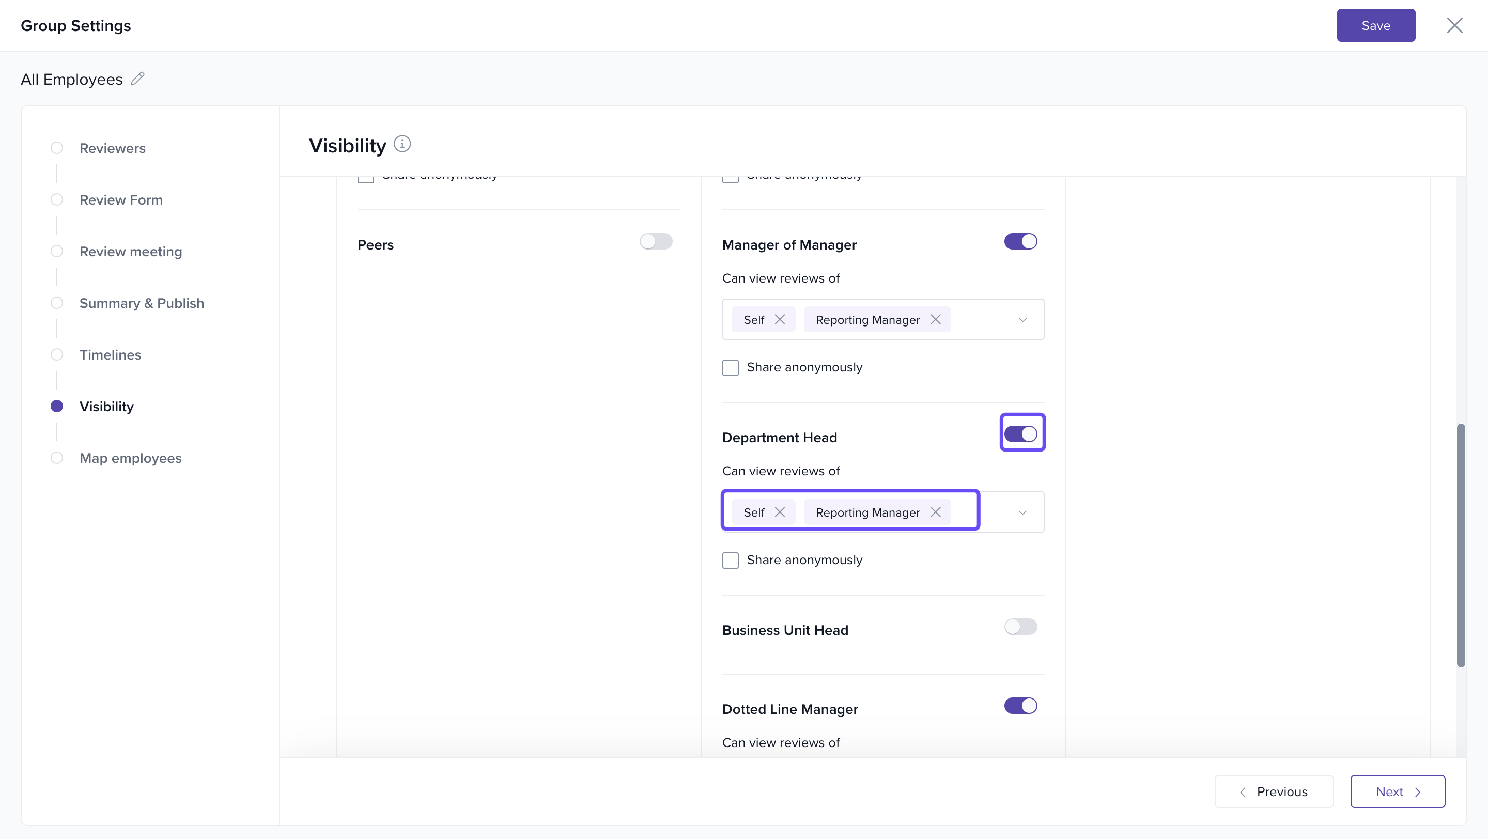
Task: Click the Reviewers step circle in sidebar
Action: coord(57,148)
